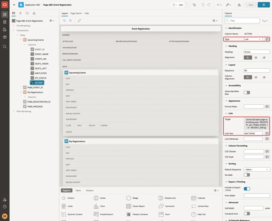Click the DE user avatar
The height and width of the screenshot is (221, 272).
5,216
